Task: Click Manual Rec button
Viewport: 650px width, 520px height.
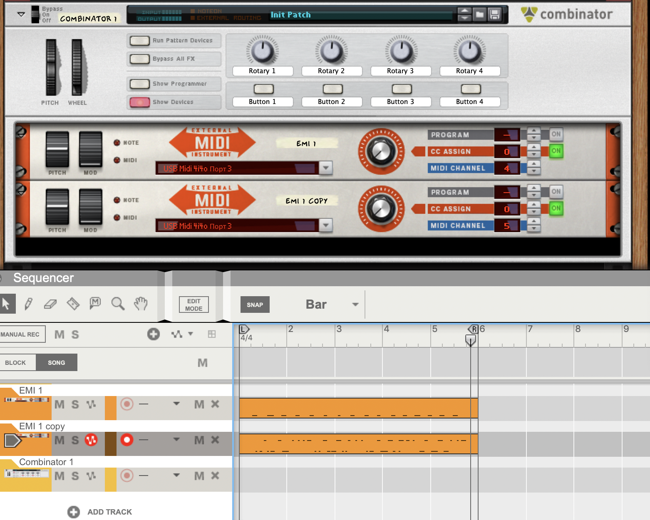Action: (21, 334)
